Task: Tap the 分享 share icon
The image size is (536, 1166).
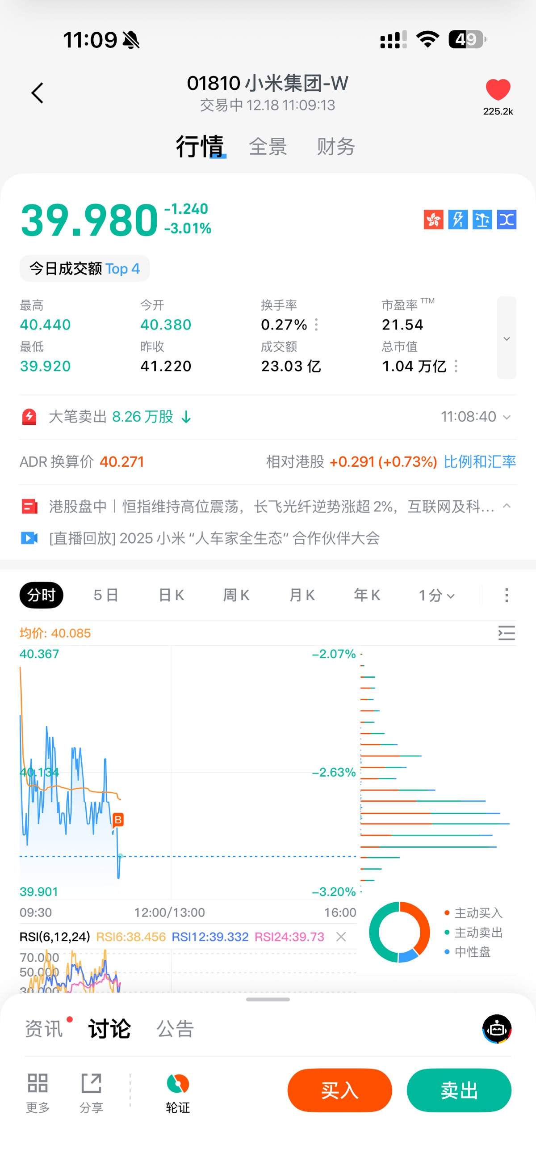Action: [x=92, y=1093]
